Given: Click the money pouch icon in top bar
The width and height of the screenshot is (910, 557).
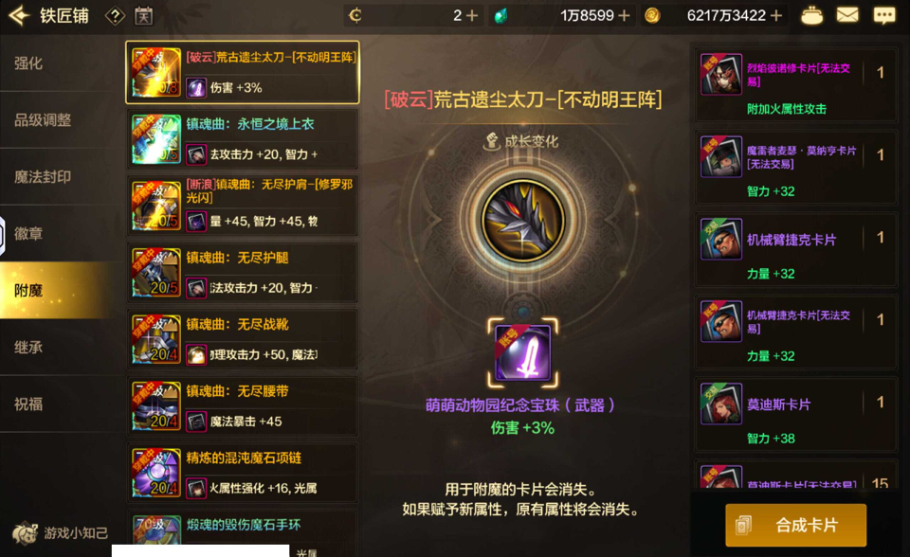Looking at the screenshot, I should 811,16.
